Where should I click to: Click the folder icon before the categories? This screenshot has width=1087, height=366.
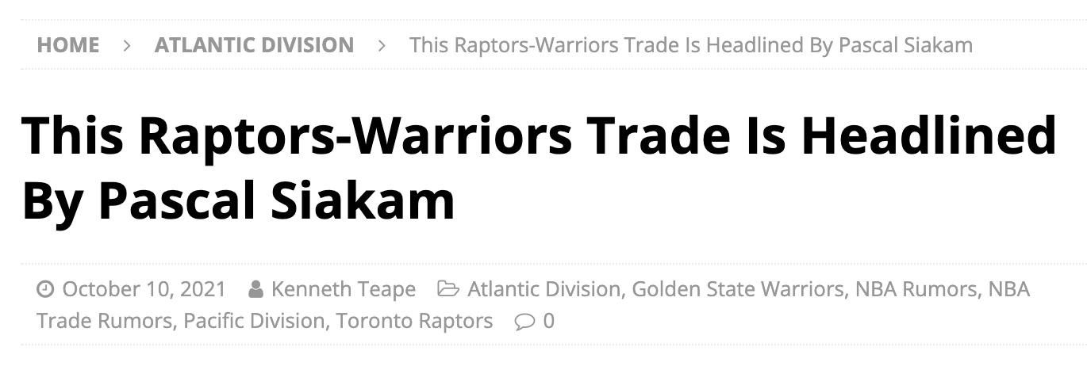click(x=448, y=290)
